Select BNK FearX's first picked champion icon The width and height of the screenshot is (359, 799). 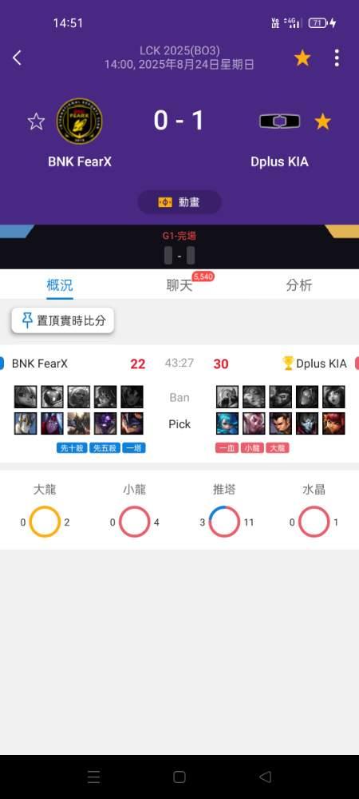click(x=26, y=423)
